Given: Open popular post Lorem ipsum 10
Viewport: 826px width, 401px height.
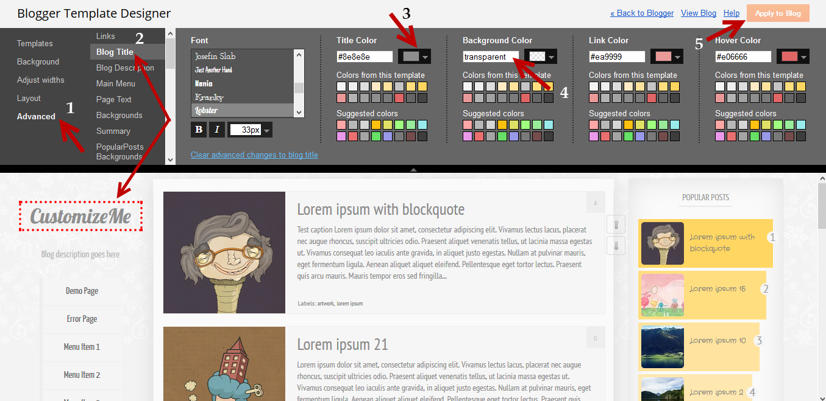Looking at the screenshot, I should click(717, 341).
